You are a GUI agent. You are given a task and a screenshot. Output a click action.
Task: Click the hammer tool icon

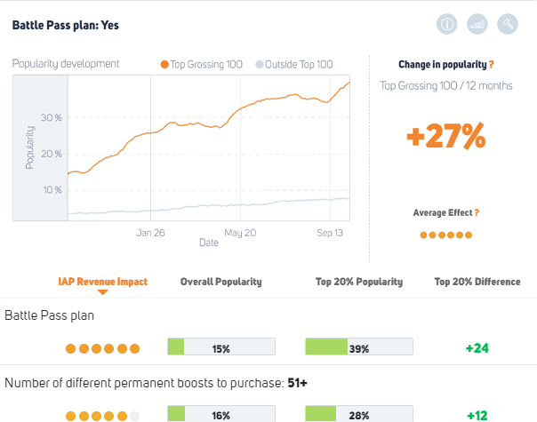508,25
